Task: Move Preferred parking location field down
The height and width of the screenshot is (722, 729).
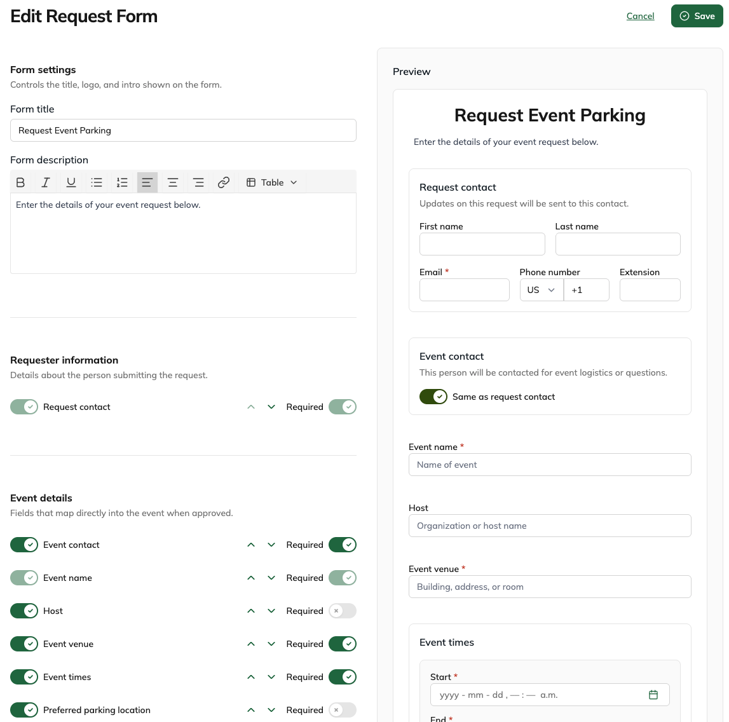Action: tap(271, 710)
